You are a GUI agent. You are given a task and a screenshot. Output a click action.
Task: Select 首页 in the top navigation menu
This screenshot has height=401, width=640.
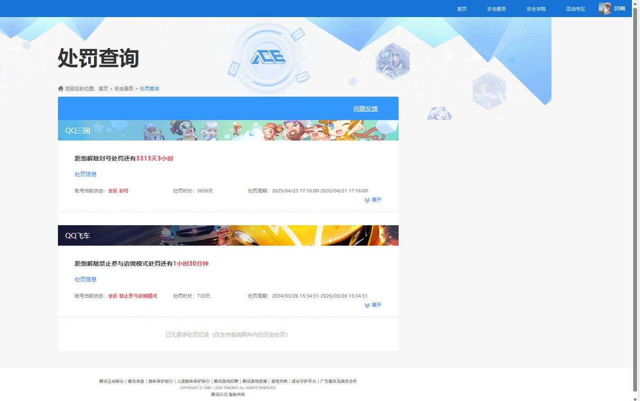[x=461, y=9]
